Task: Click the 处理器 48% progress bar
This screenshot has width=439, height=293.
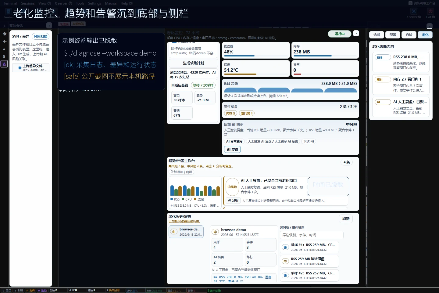Action: point(256,56)
